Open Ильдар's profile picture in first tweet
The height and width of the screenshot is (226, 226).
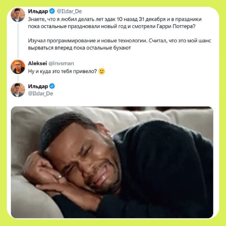pyautogui.click(x=18, y=15)
